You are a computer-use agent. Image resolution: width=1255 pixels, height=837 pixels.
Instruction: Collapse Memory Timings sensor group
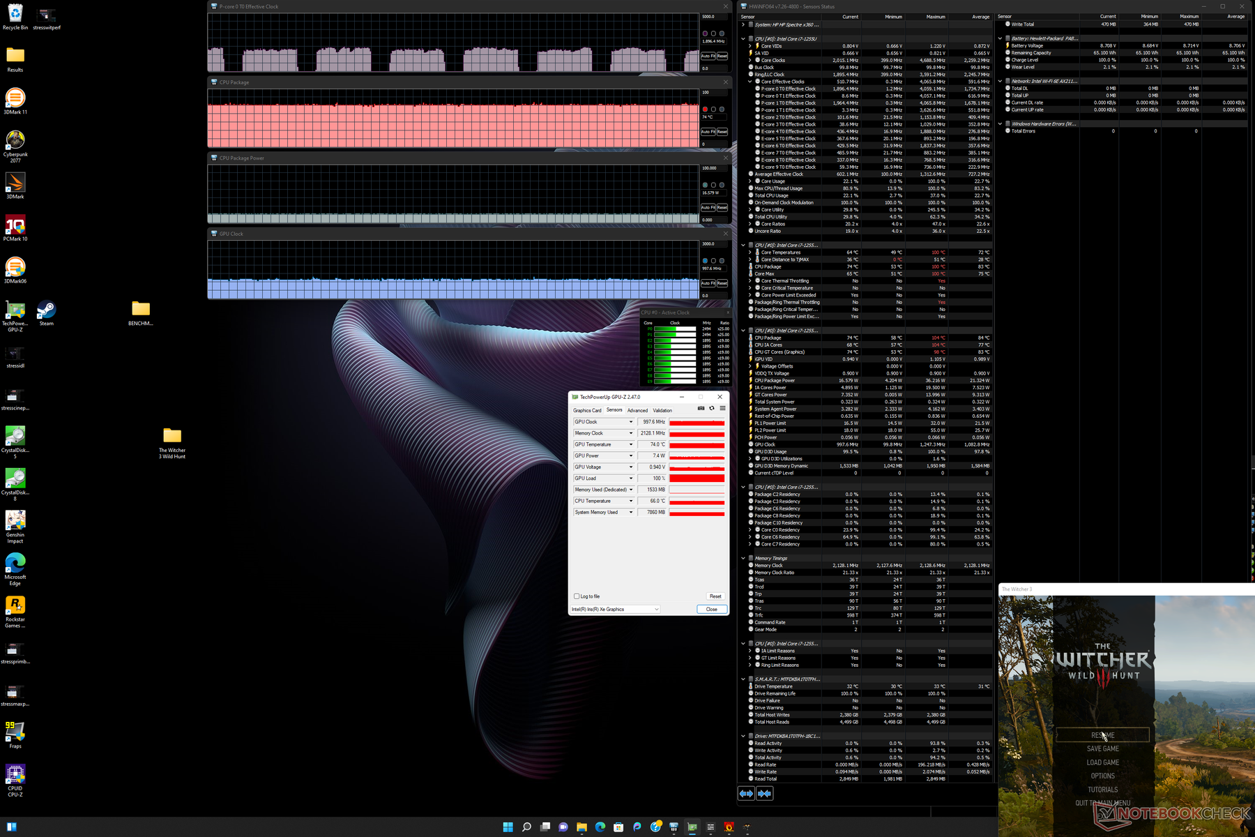(743, 558)
